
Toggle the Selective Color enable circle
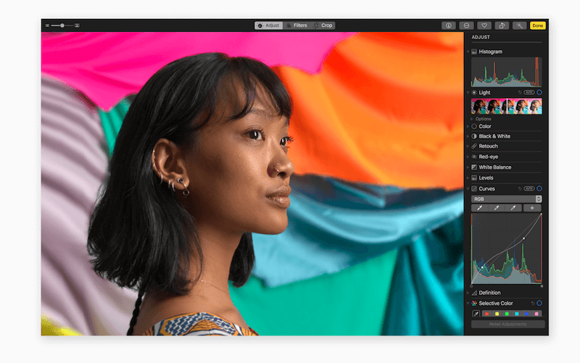tap(539, 303)
